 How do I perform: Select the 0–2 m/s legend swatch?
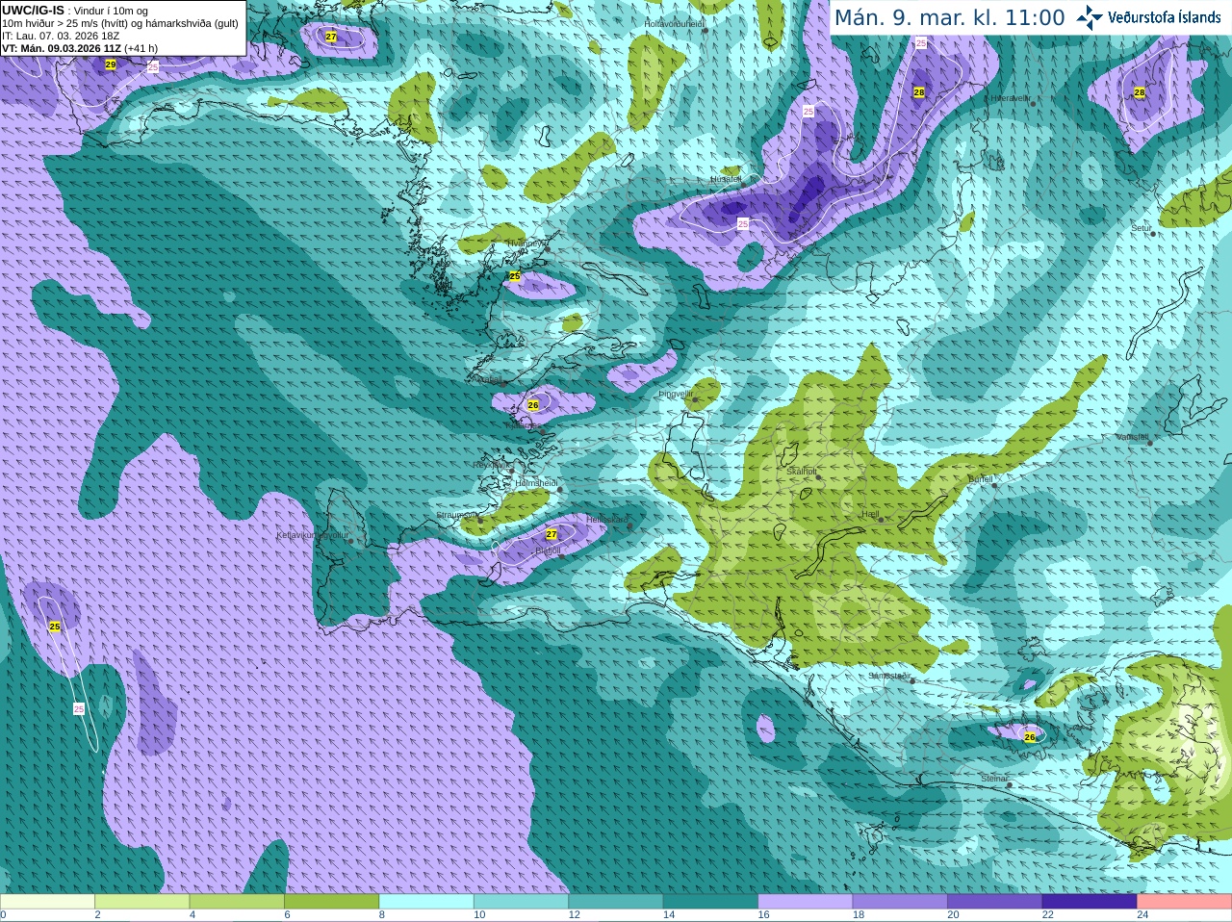click(x=47, y=902)
